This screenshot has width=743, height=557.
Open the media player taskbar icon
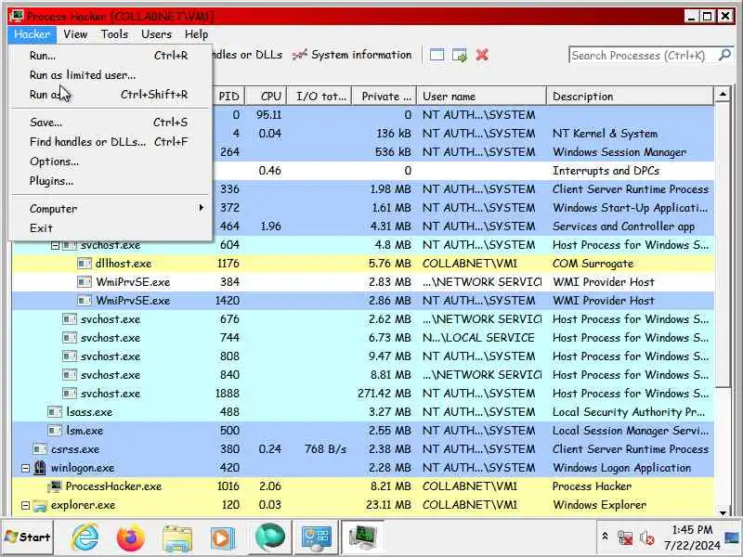pyautogui.click(x=223, y=538)
